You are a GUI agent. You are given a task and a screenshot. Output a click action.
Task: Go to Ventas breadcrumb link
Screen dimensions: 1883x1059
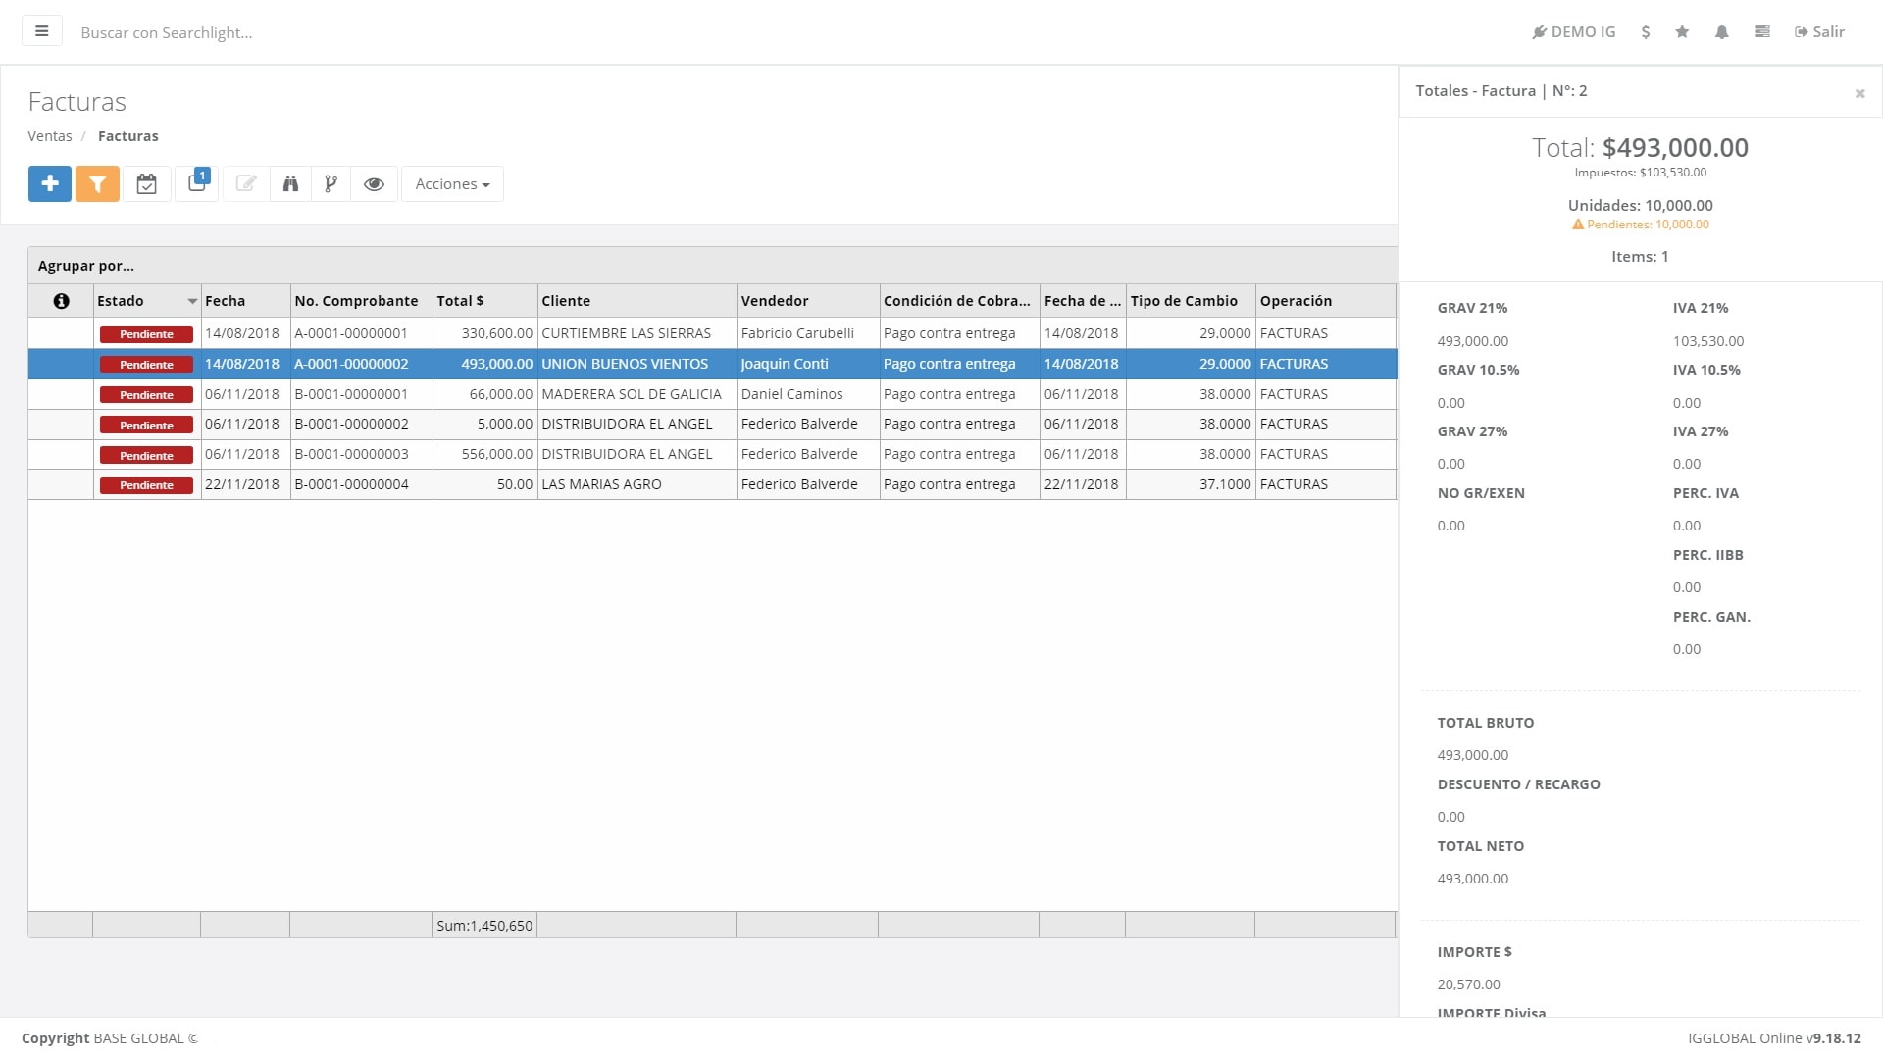50,136
